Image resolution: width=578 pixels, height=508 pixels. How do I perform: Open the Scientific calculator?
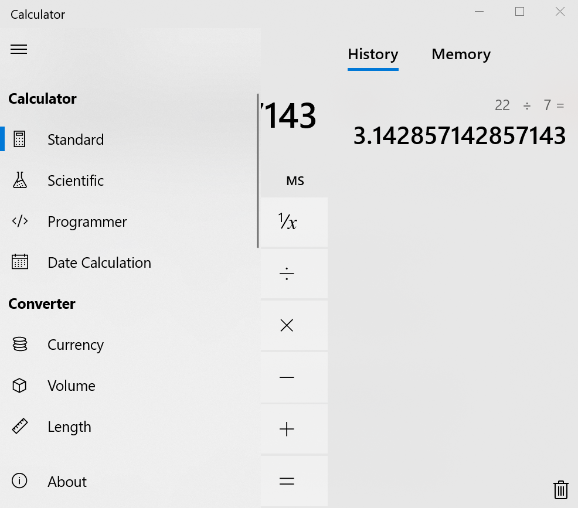pyautogui.click(x=76, y=180)
